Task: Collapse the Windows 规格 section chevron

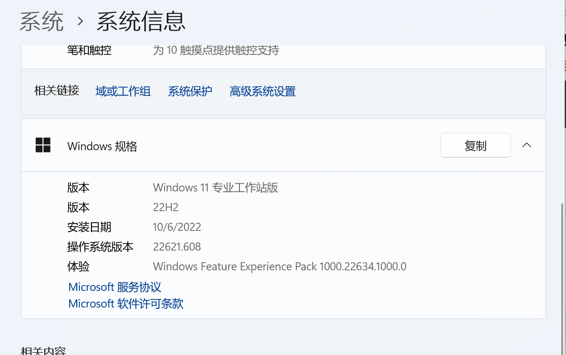Action: tap(527, 145)
